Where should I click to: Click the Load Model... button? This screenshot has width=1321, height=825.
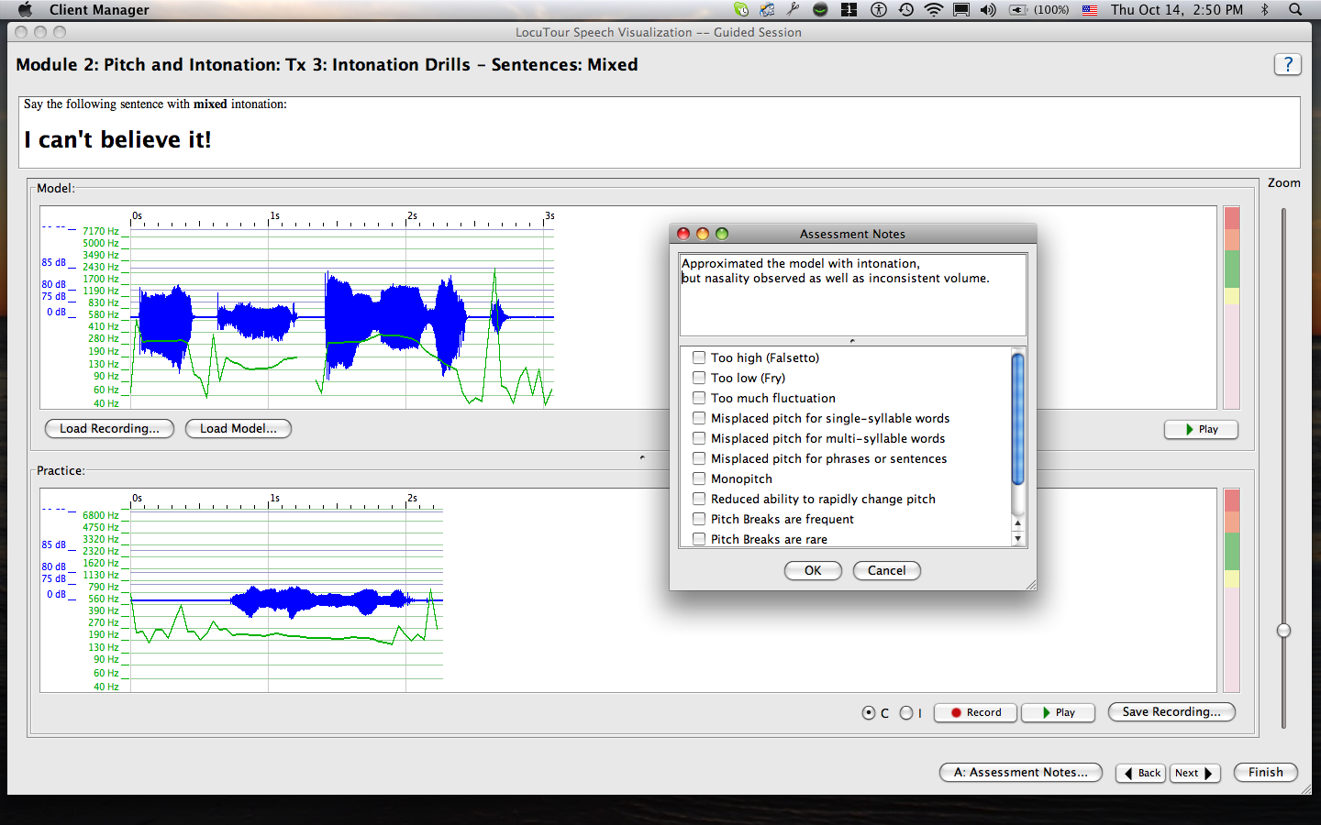point(238,428)
